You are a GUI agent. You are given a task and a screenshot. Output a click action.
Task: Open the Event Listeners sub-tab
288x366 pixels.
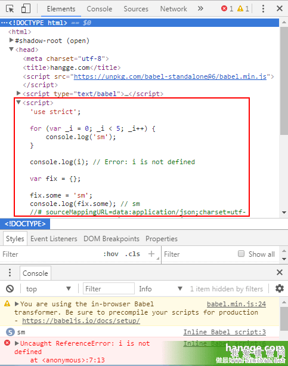(x=54, y=239)
